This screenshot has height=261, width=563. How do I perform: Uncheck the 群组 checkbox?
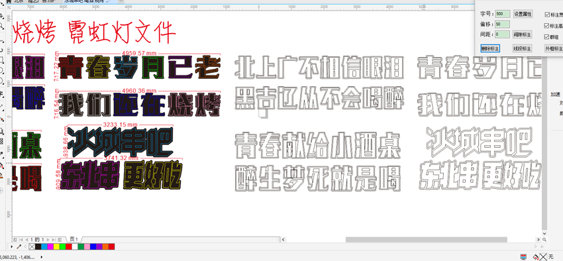point(547,36)
